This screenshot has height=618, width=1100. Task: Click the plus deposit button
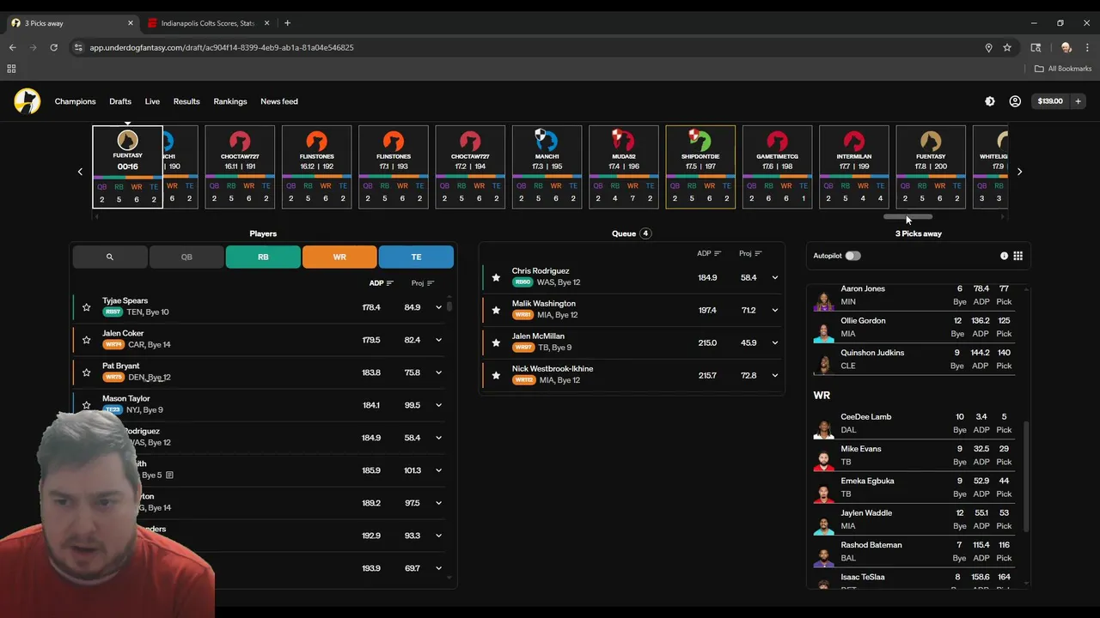pyautogui.click(x=1078, y=101)
